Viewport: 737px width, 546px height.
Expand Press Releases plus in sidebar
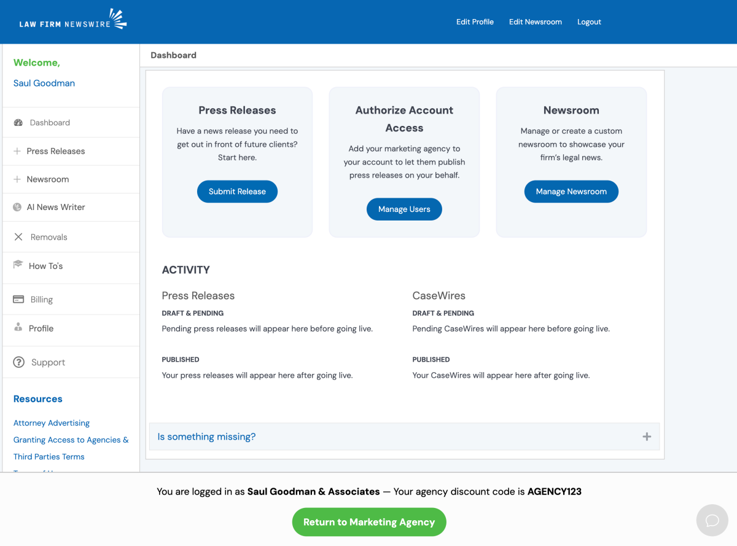pyautogui.click(x=17, y=151)
